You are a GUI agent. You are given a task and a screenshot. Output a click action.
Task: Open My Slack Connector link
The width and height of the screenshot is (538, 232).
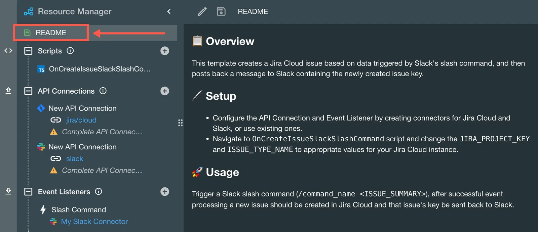(94, 221)
